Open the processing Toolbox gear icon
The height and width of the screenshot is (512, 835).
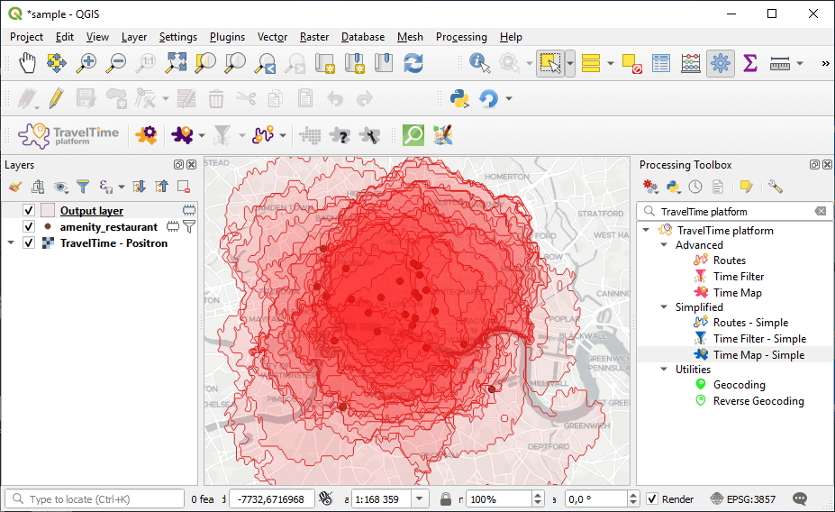click(720, 63)
